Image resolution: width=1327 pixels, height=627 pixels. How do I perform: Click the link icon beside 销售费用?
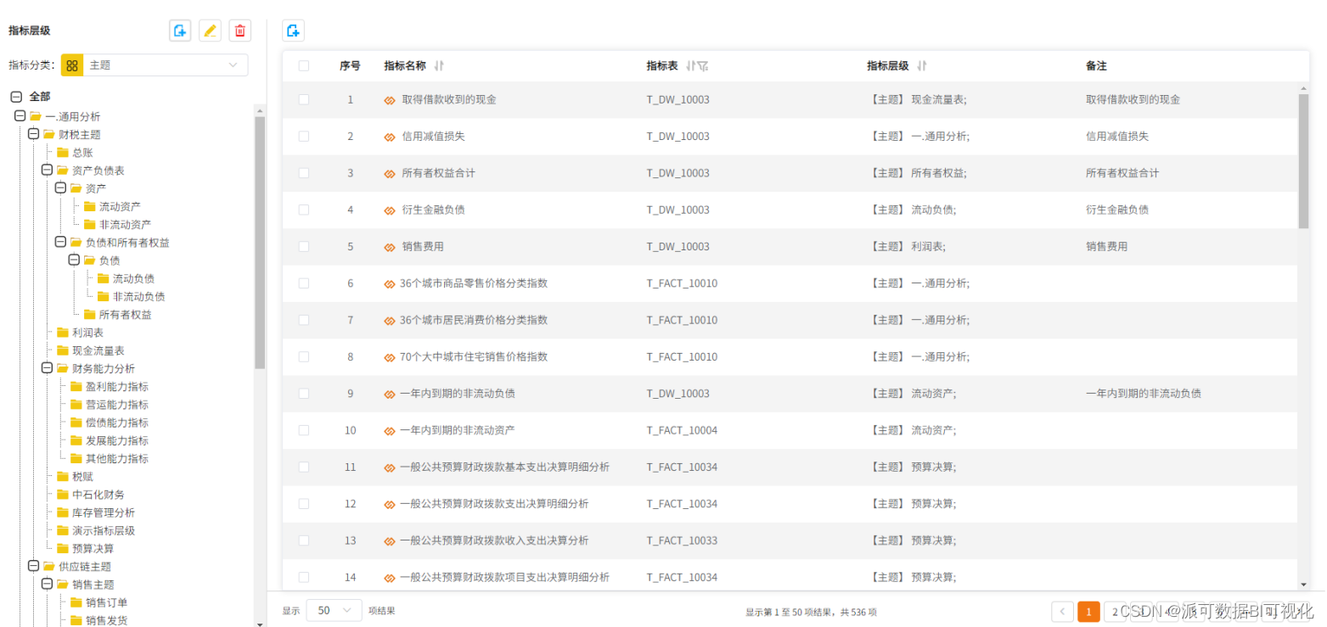(390, 247)
